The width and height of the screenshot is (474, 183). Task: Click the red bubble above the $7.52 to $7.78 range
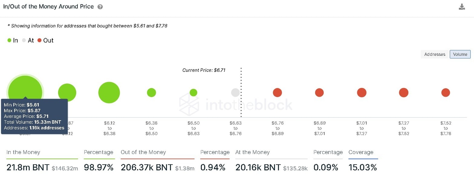click(446, 92)
